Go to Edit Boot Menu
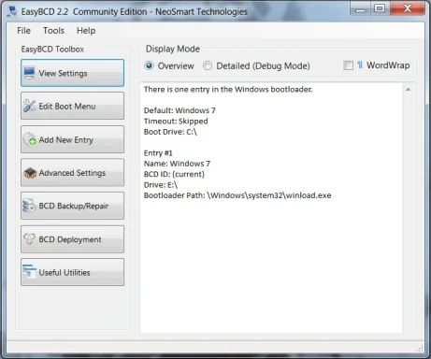 tap(72, 106)
